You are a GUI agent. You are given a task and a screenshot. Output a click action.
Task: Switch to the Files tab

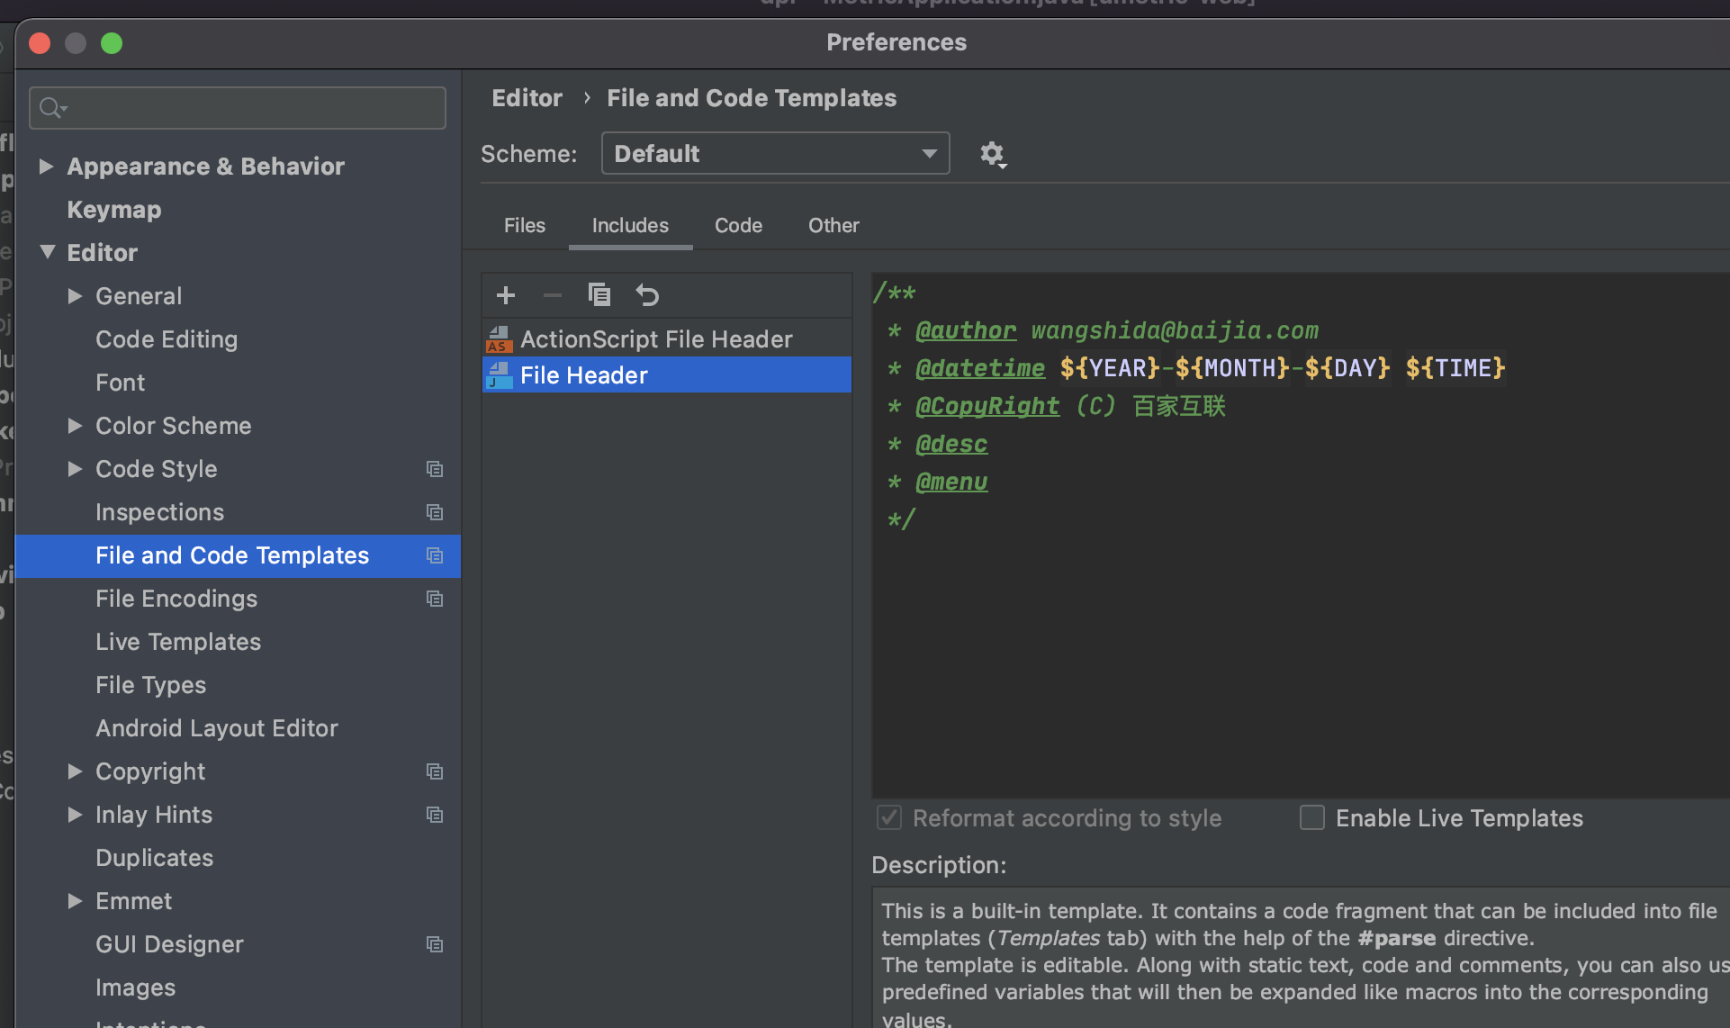tap(524, 225)
